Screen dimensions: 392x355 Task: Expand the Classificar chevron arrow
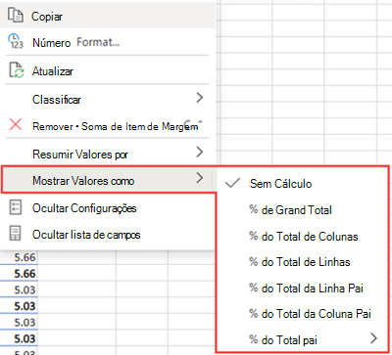(x=200, y=98)
